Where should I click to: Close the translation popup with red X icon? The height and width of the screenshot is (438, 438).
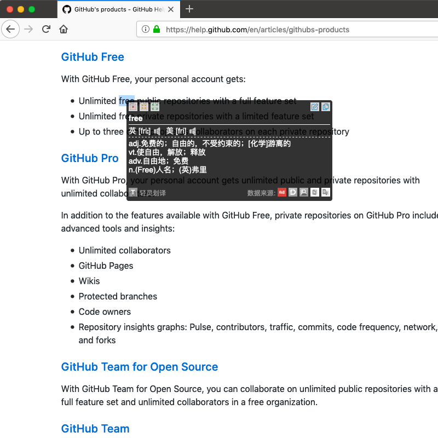pyautogui.click(x=133, y=107)
